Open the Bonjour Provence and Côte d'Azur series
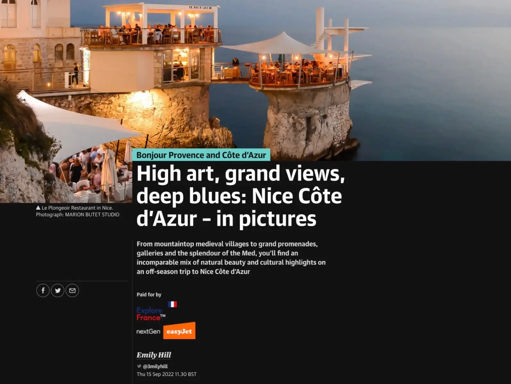Viewport: 511px width, 384px height. (x=201, y=155)
